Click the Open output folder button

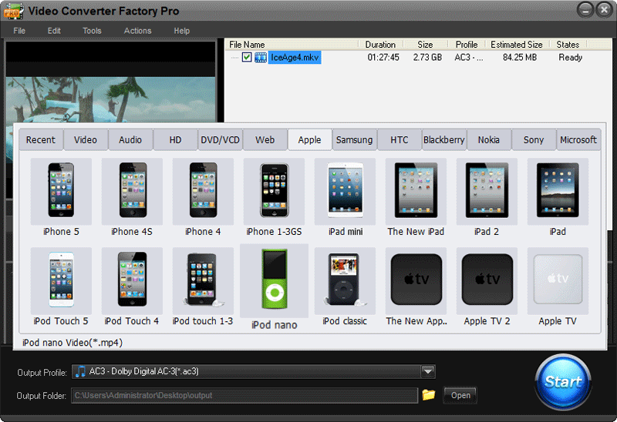(460, 395)
